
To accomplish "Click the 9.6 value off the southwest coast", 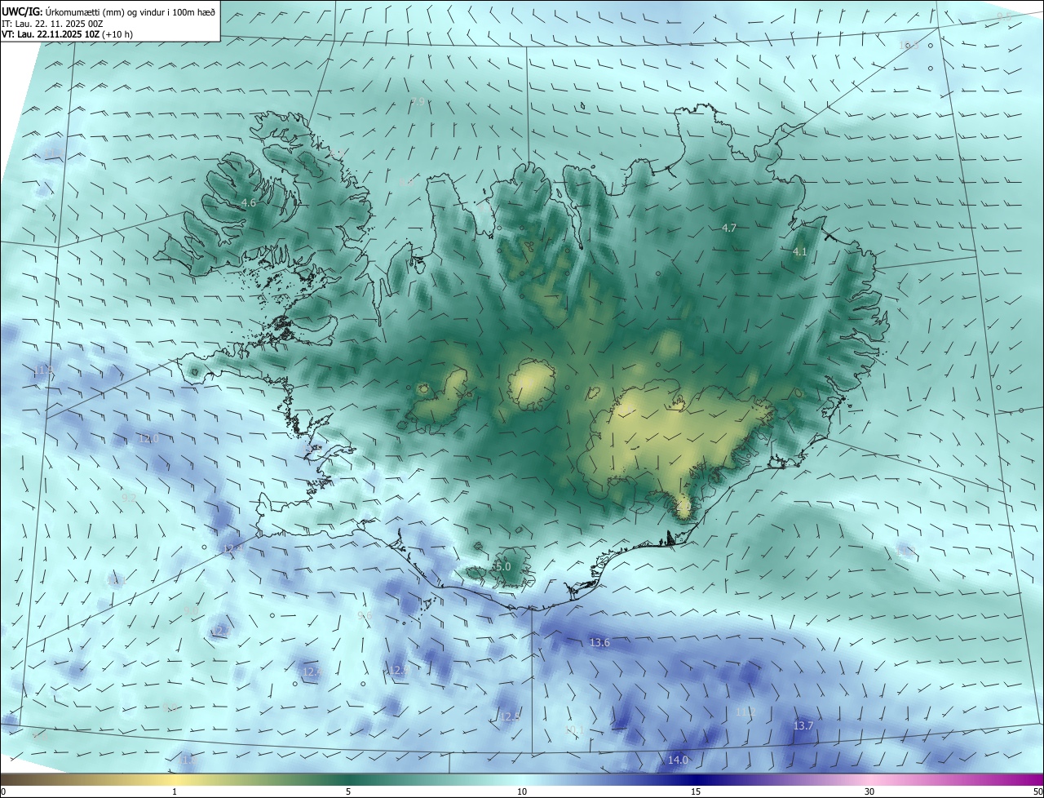I will click(x=365, y=615).
